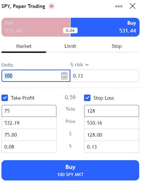The image size is (141, 183).
Task: Close the SPY order panel
Action: click(x=132, y=6)
